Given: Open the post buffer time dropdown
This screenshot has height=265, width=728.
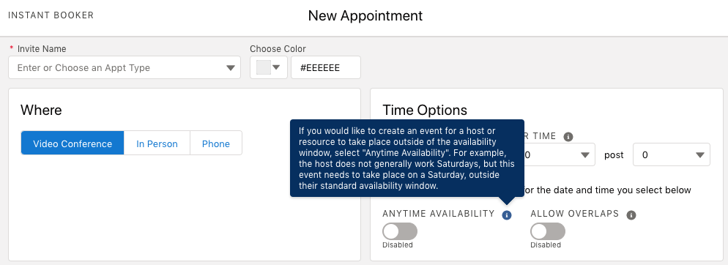Looking at the screenshot, I should click(672, 154).
